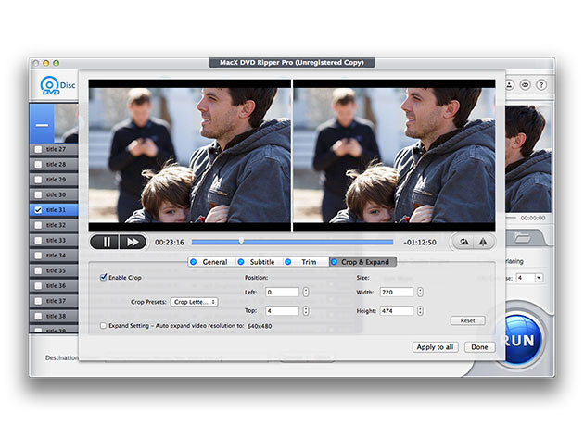Click the Height input field

pos(397,310)
